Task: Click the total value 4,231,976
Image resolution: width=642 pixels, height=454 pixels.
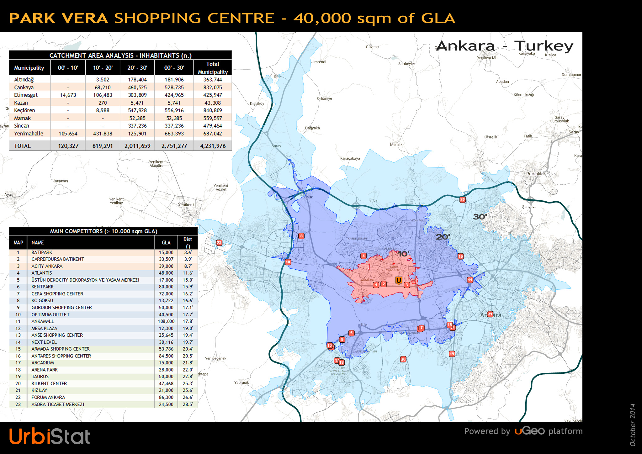Action: pos(213,146)
